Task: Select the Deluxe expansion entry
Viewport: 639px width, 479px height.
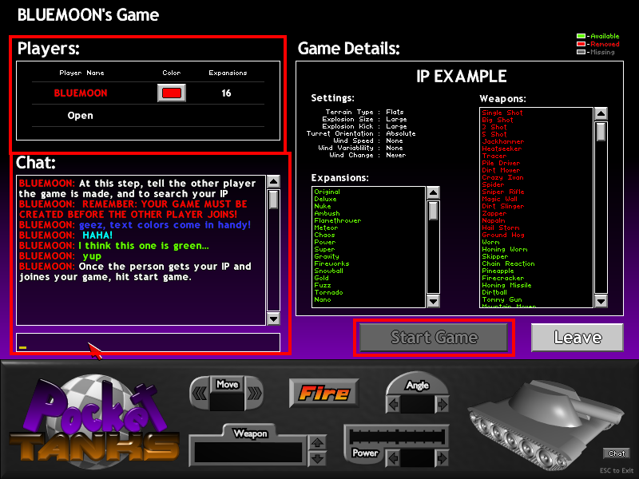Action: point(325,199)
